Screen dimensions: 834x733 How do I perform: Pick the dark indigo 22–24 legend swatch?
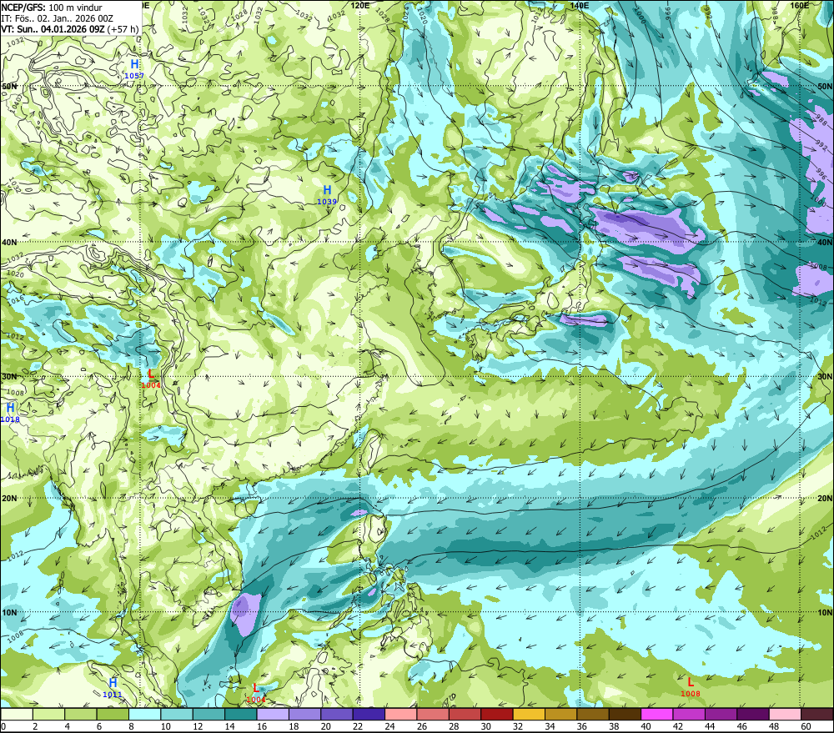[369, 714]
